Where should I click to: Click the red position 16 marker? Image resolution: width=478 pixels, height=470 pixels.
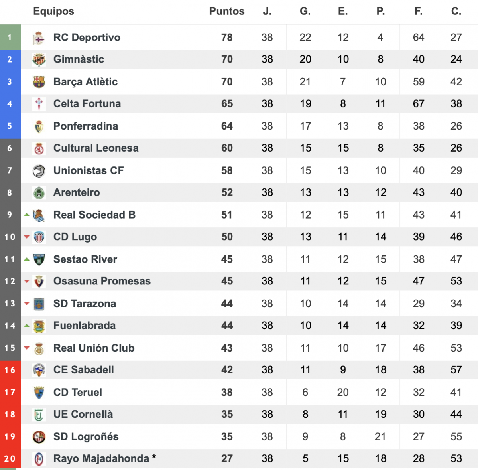pos(10,370)
